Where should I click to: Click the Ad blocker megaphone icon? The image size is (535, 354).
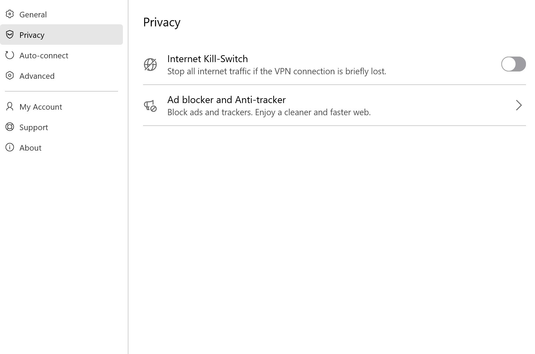pos(150,106)
